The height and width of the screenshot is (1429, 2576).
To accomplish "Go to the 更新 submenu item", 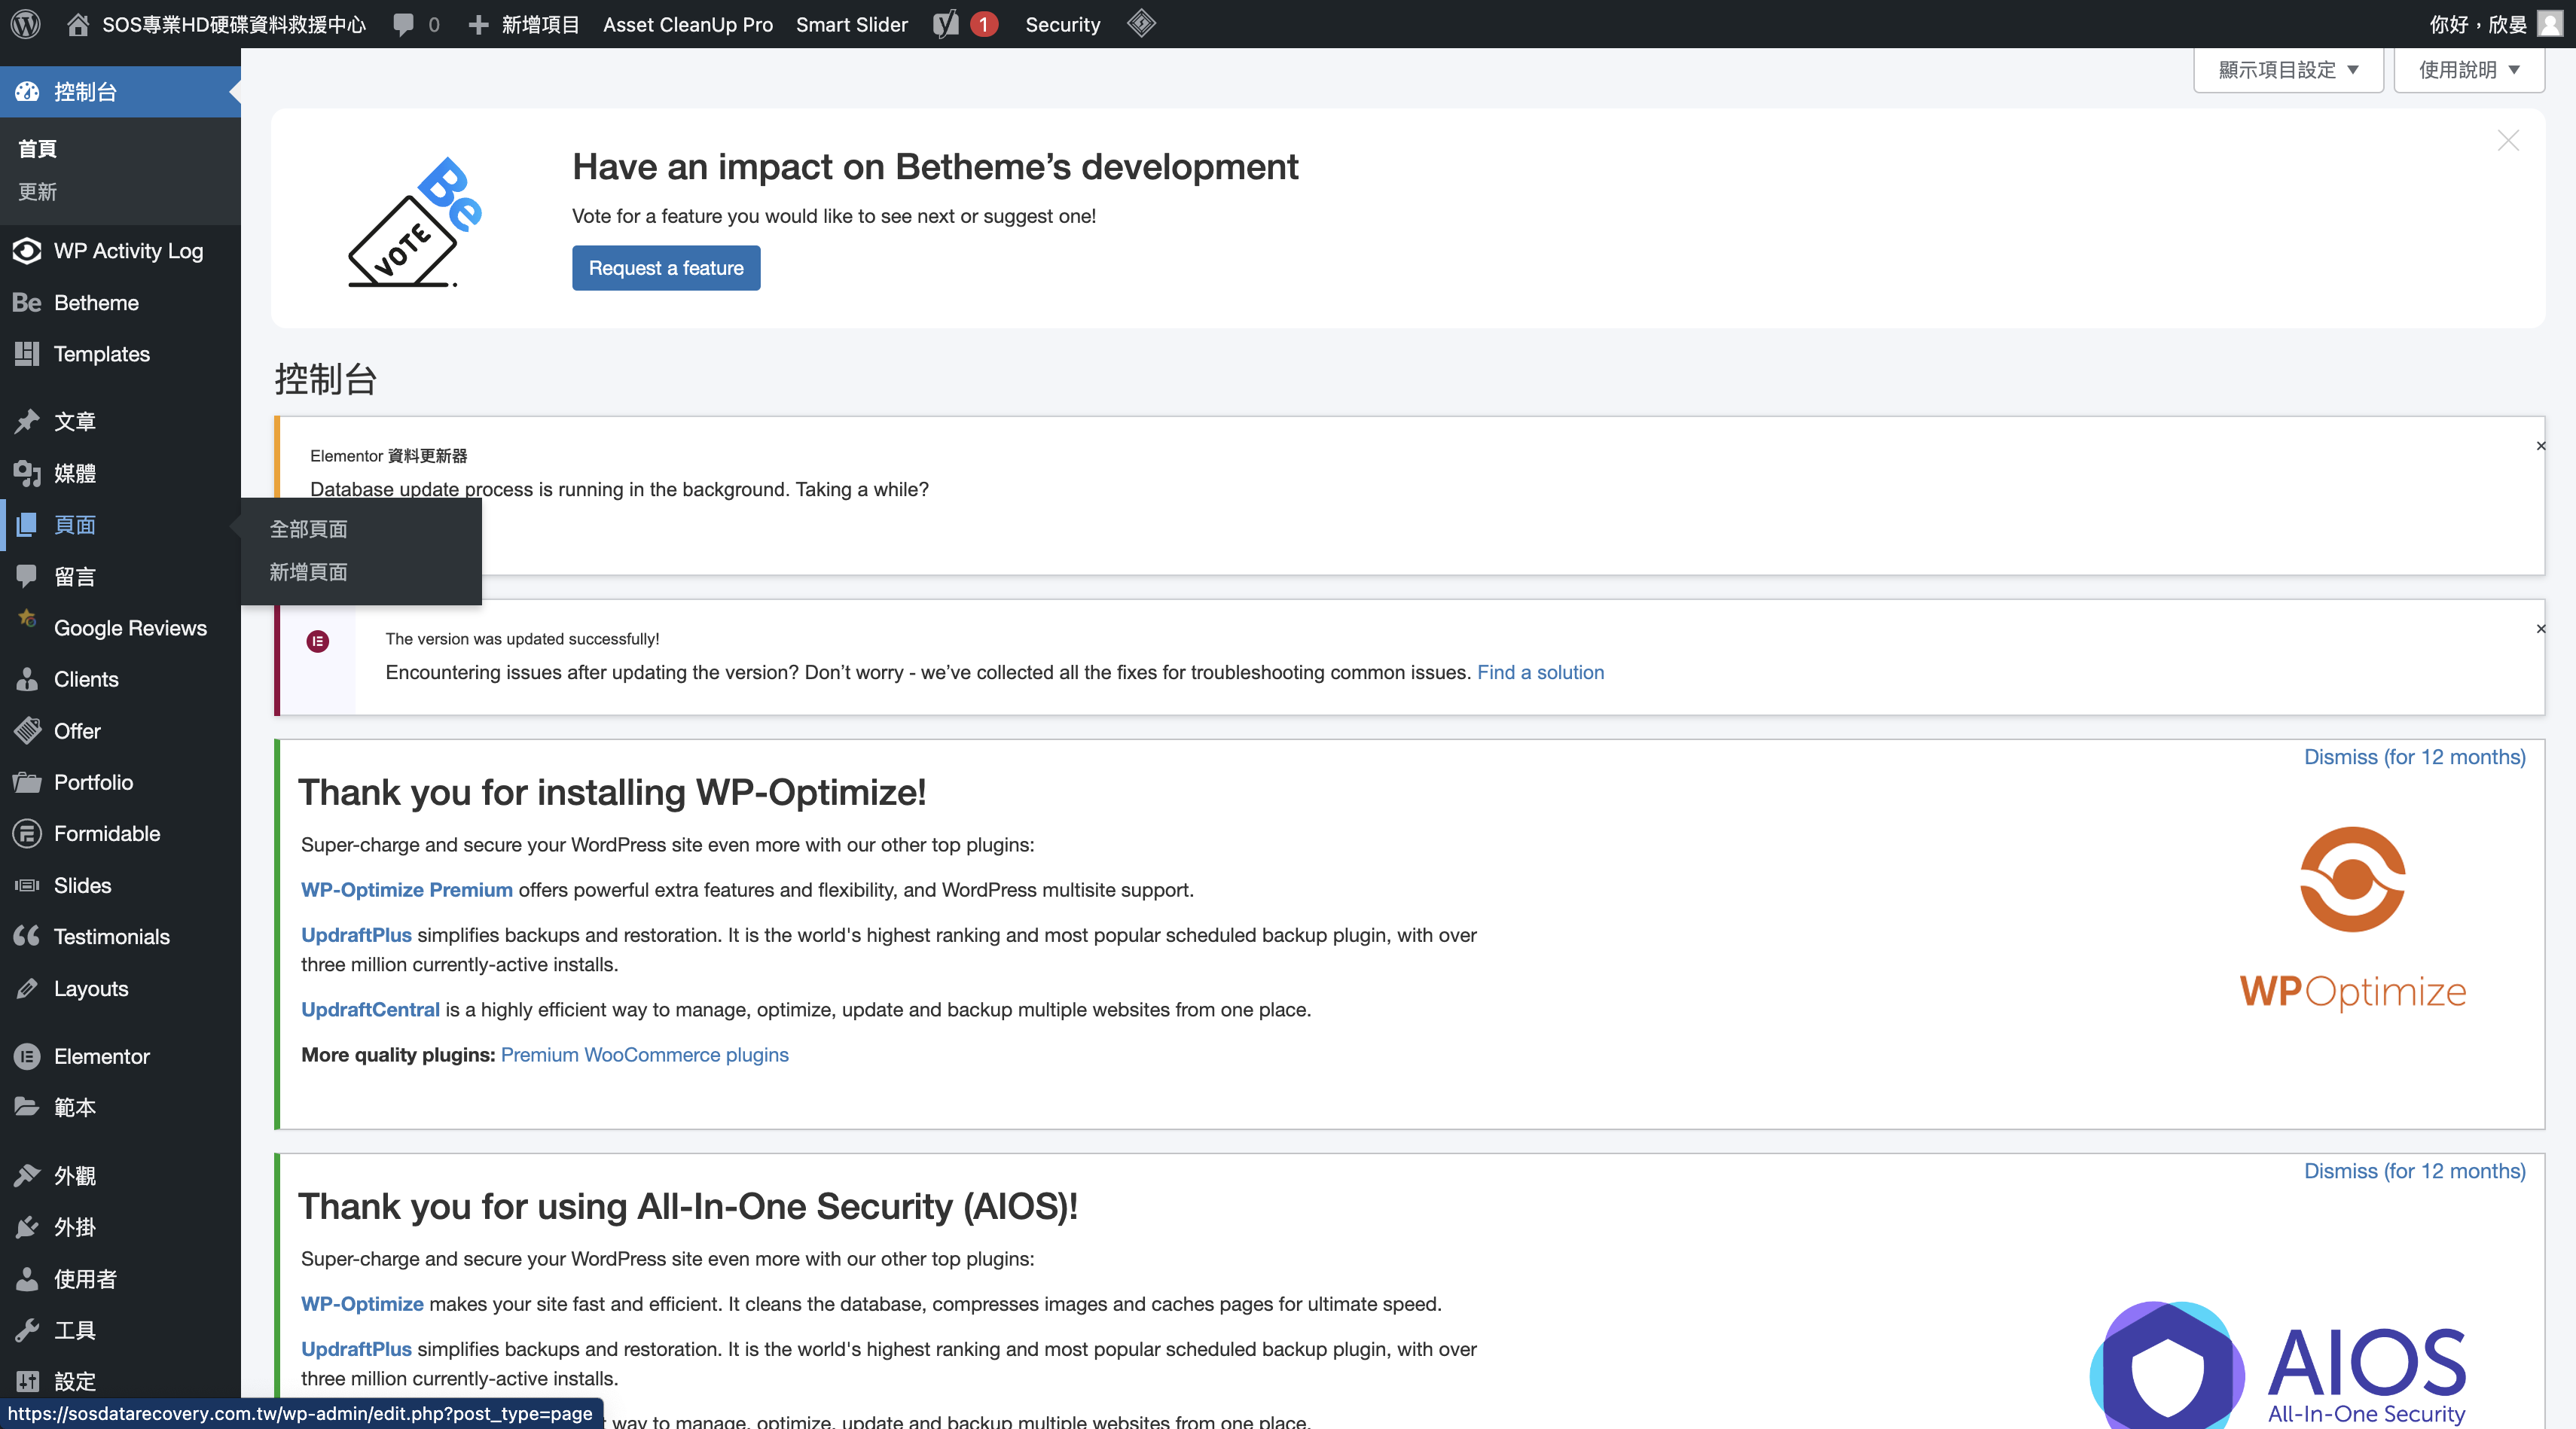I will pyautogui.click(x=37, y=192).
